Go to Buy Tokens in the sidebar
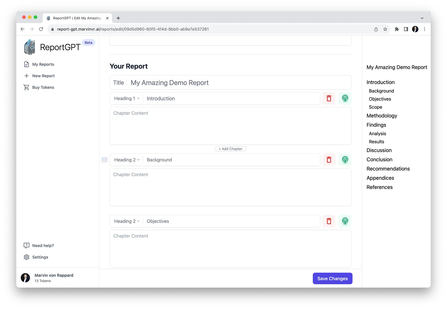Image resolution: width=447 pixels, height=309 pixels. 43,87
